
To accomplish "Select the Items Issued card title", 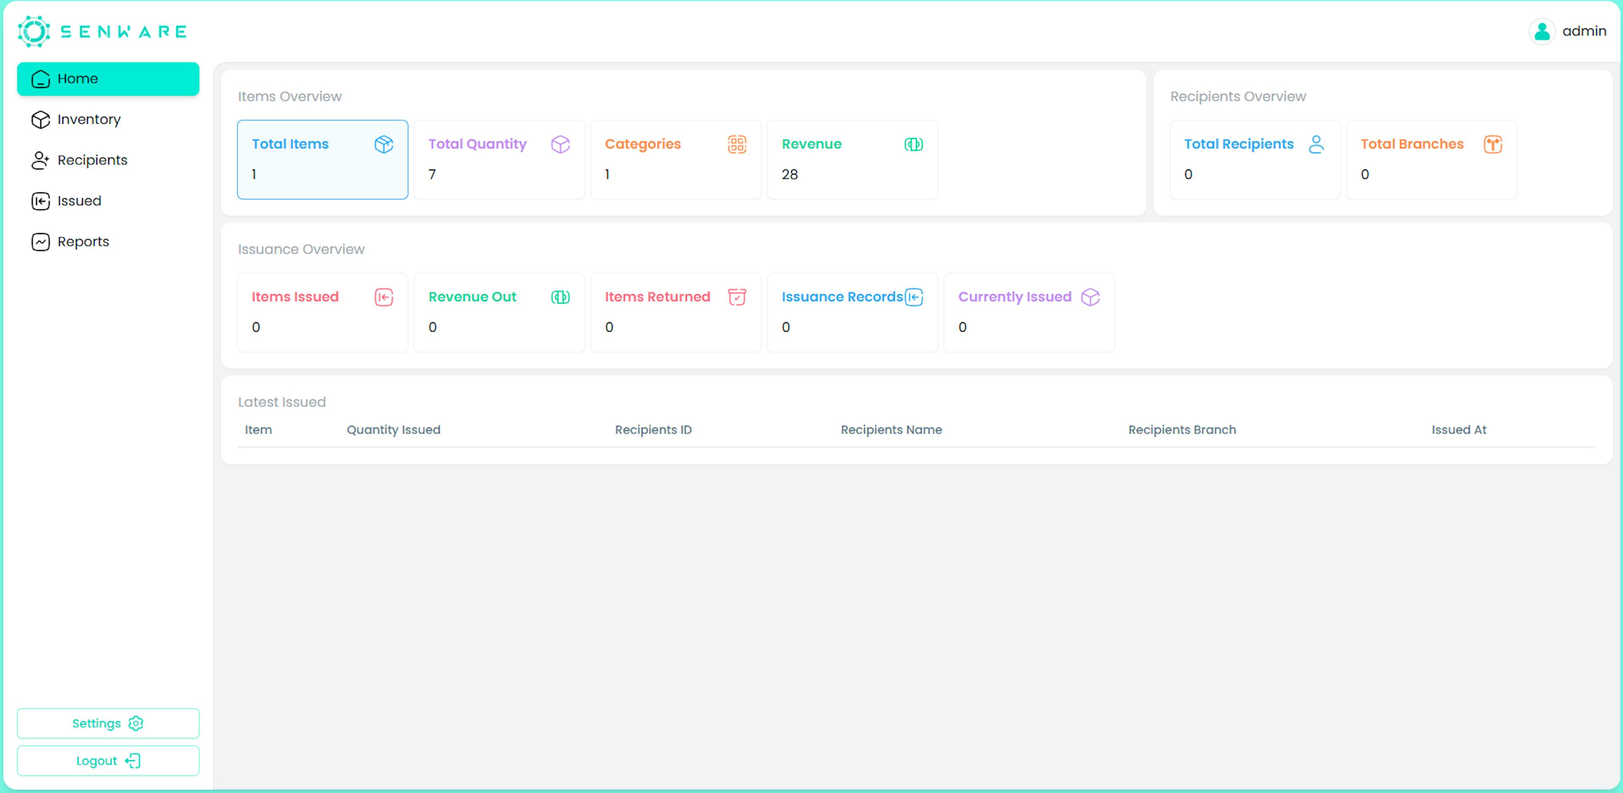I will pos(295,297).
